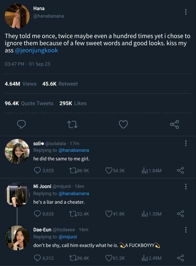View the 96.4K Quote Tweets list
This screenshot has height=266, width=196.
29,103
